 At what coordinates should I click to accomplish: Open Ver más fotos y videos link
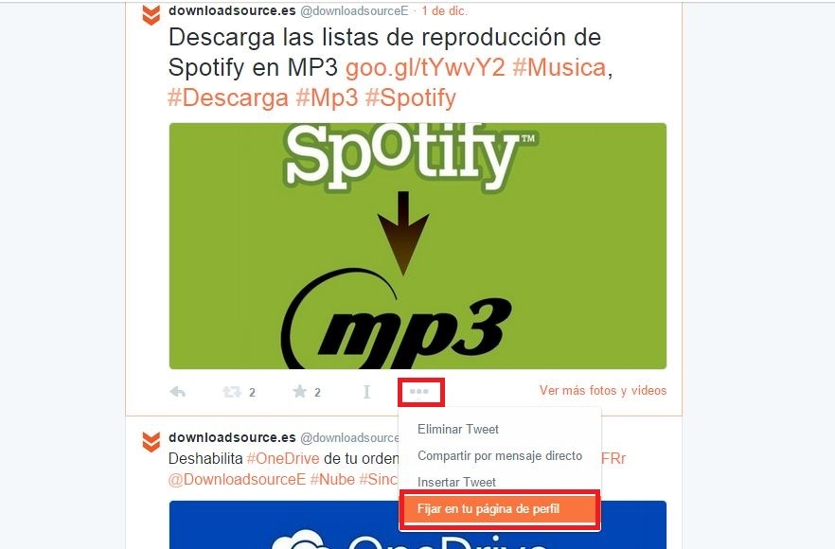pyautogui.click(x=603, y=390)
